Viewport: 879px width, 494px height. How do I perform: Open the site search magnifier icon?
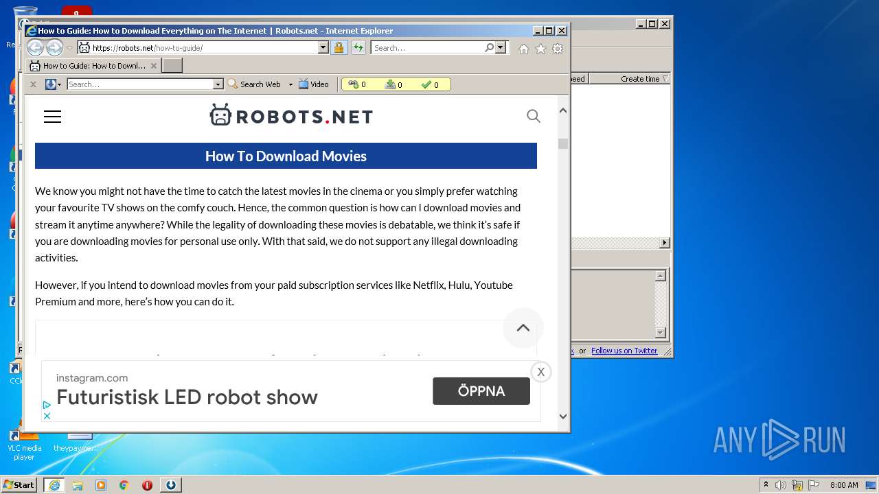(534, 116)
